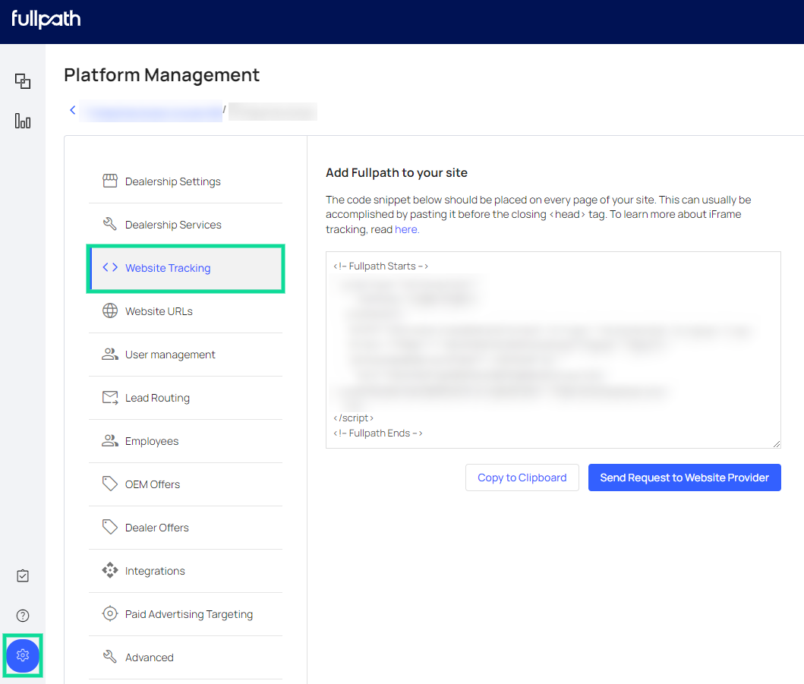Go to the Employees section
This screenshot has height=684, width=804.
coord(152,441)
